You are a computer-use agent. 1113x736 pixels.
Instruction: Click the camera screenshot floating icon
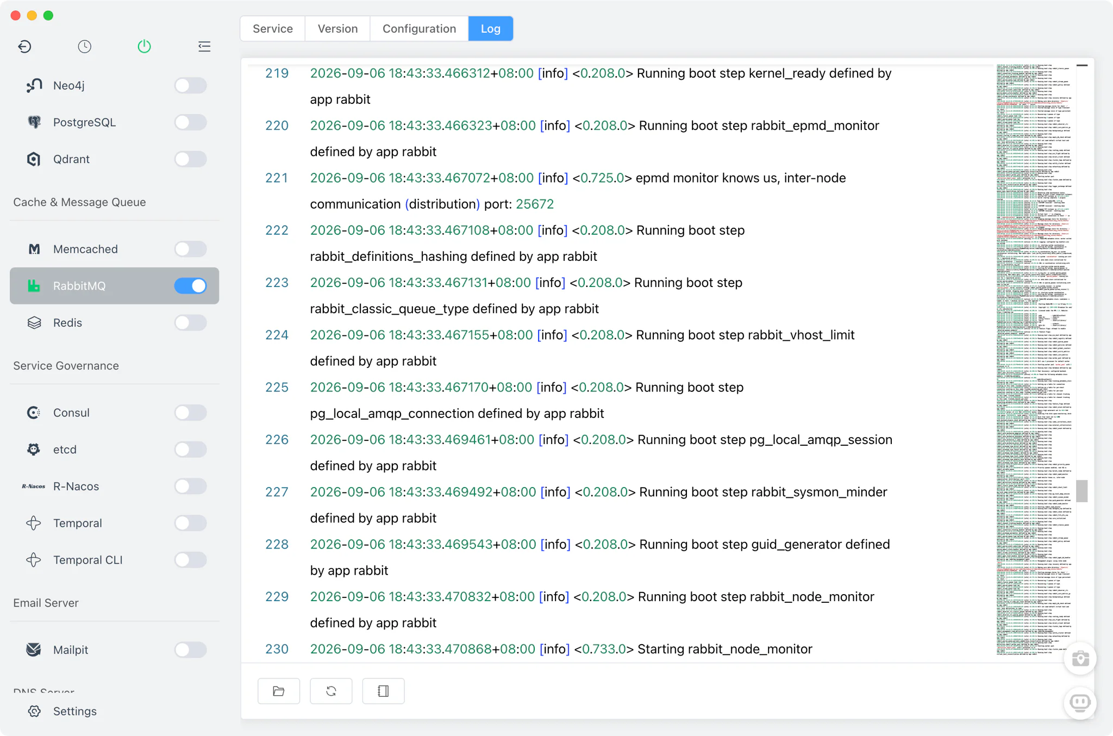tap(1080, 659)
